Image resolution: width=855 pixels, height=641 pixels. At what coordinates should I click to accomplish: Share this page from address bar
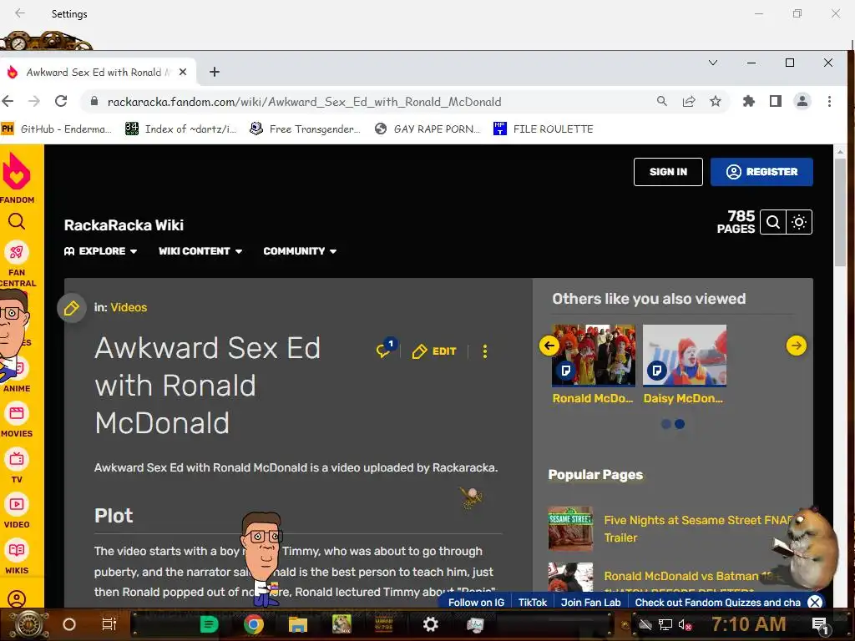pyautogui.click(x=689, y=101)
